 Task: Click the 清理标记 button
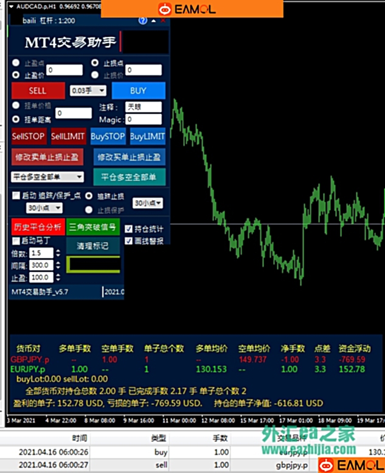[x=93, y=246]
